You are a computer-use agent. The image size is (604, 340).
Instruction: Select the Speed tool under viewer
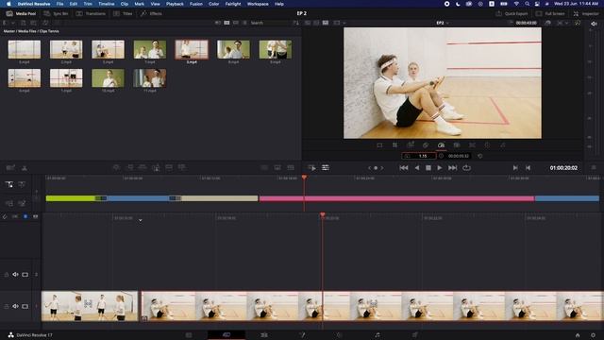coord(441,145)
